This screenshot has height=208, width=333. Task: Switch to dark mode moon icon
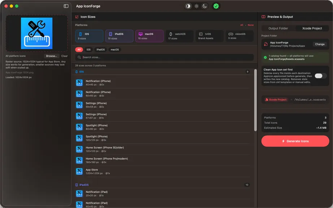(204, 6)
